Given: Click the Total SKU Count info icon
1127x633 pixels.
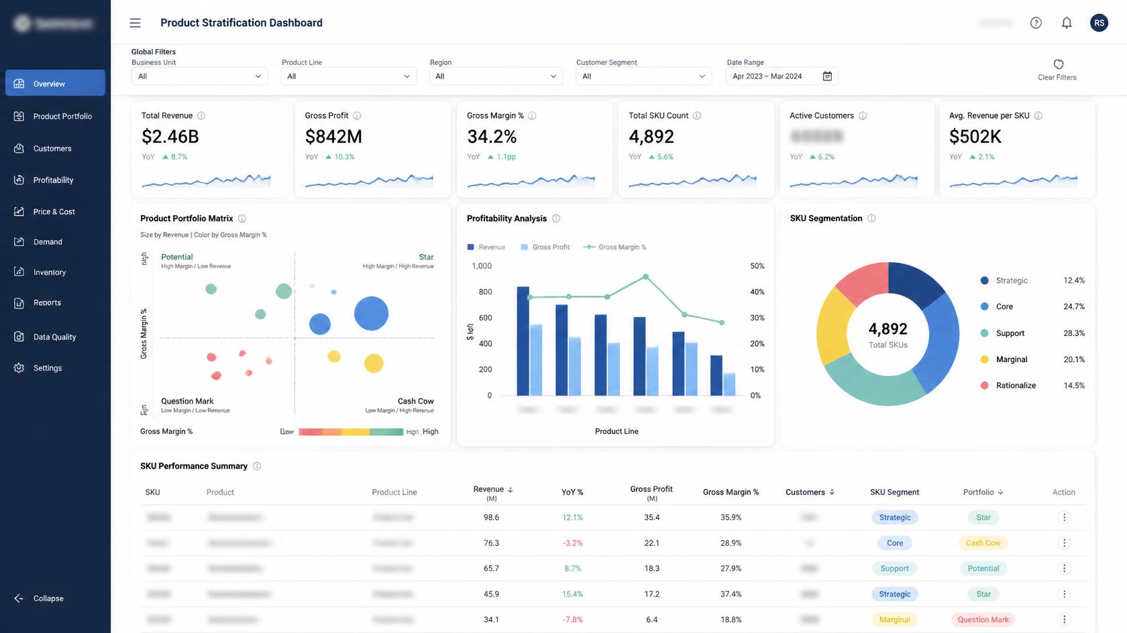Looking at the screenshot, I should coord(697,115).
